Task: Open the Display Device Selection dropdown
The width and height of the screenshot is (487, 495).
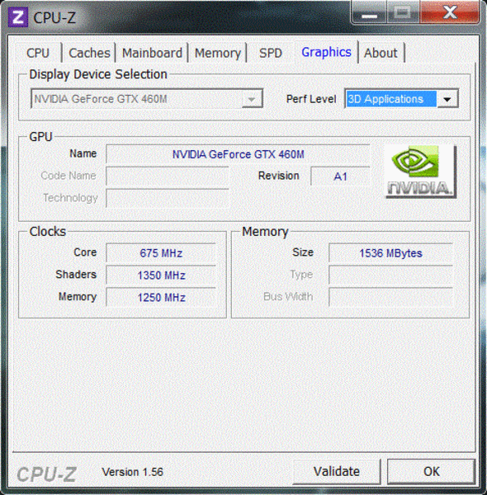Action: tap(147, 99)
